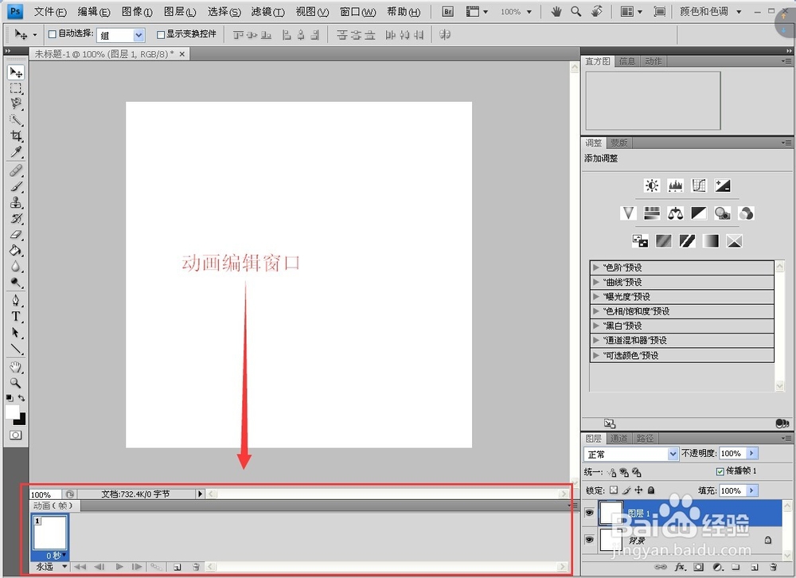Launch Adobe Bridge

click(x=447, y=12)
